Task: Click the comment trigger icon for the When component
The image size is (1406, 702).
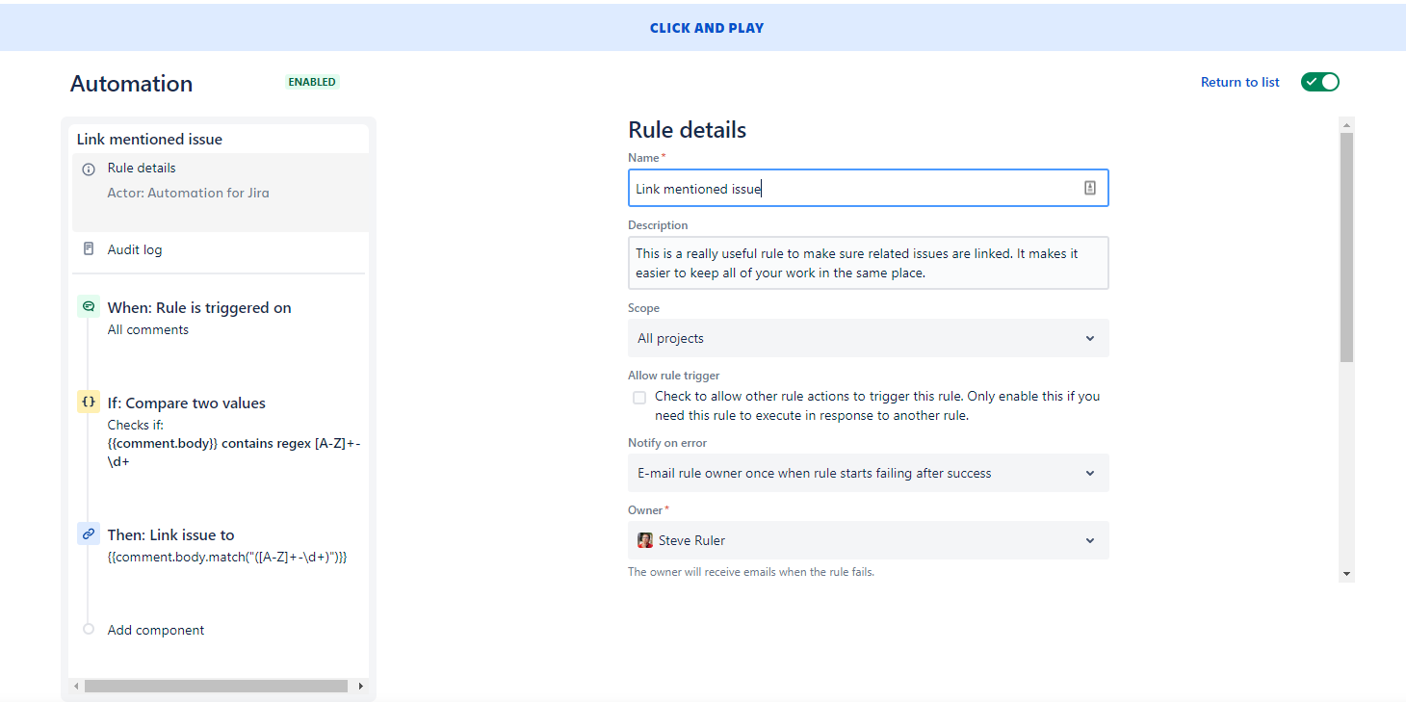Action: (88, 305)
